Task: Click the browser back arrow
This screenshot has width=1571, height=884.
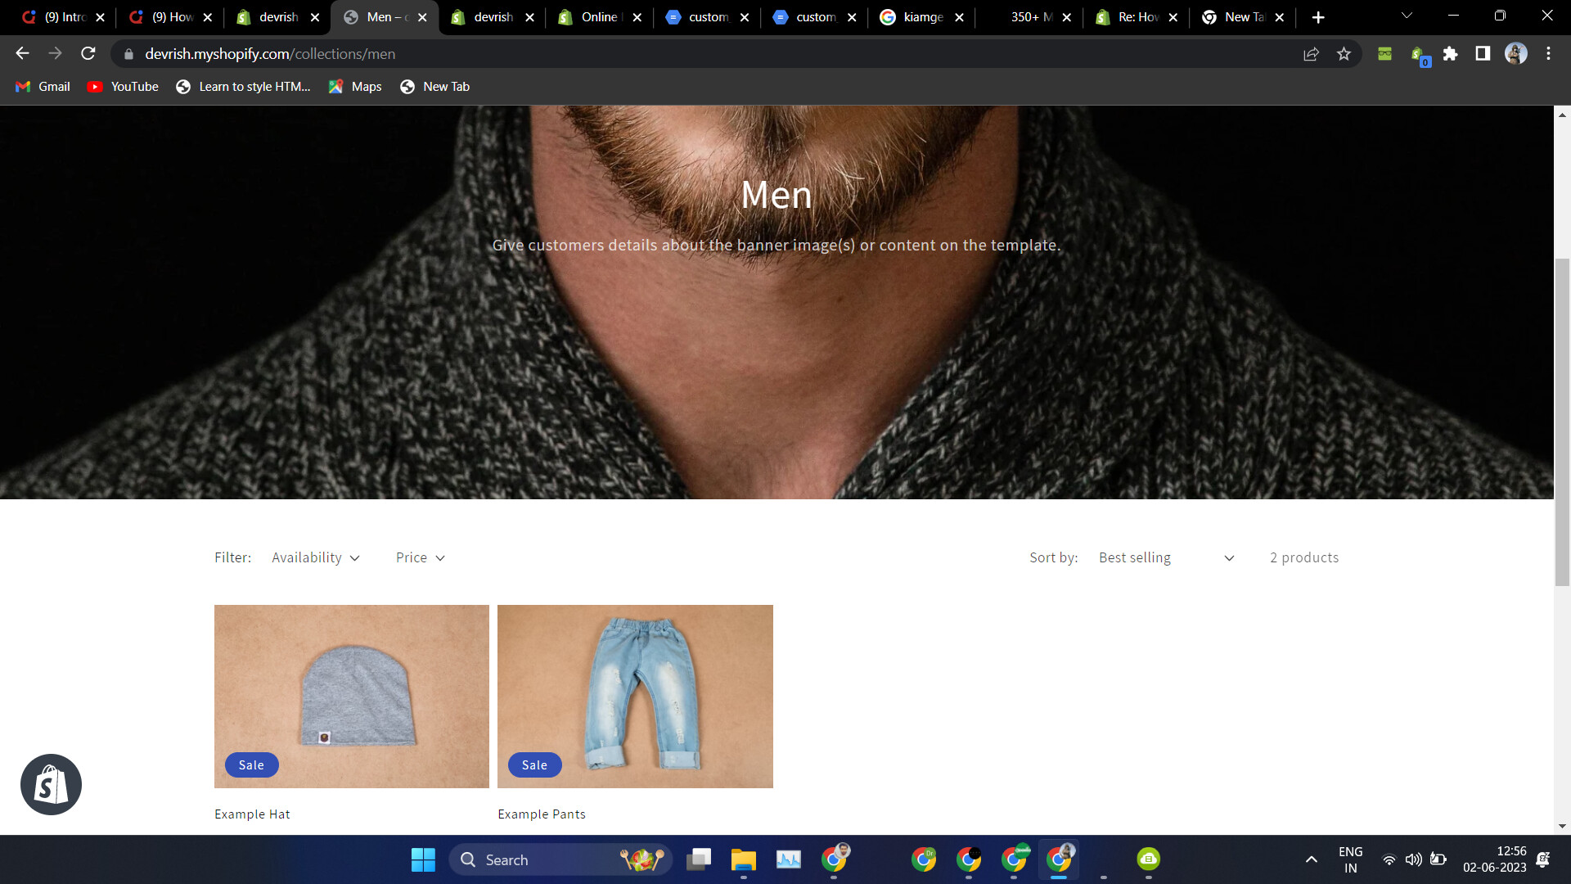Action: tap(22, 54)
